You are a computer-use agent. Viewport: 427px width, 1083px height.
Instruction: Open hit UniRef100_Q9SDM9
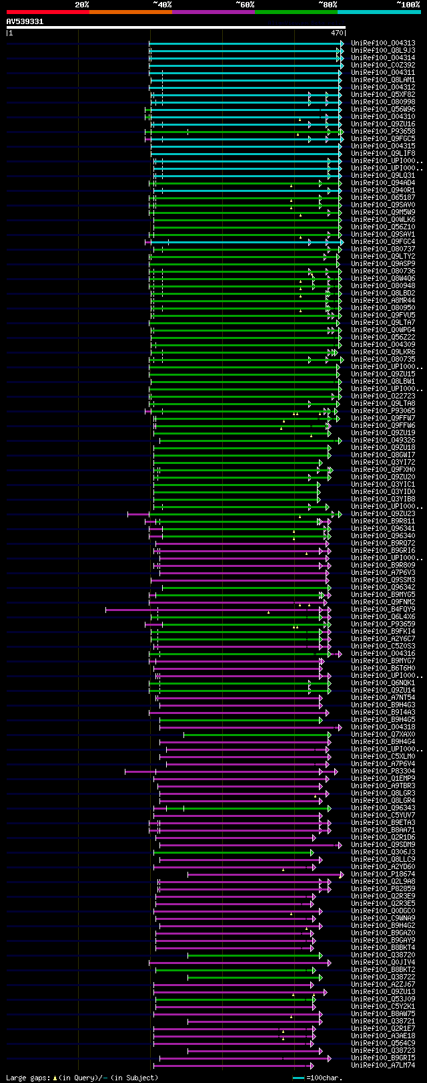pos(383,845)
